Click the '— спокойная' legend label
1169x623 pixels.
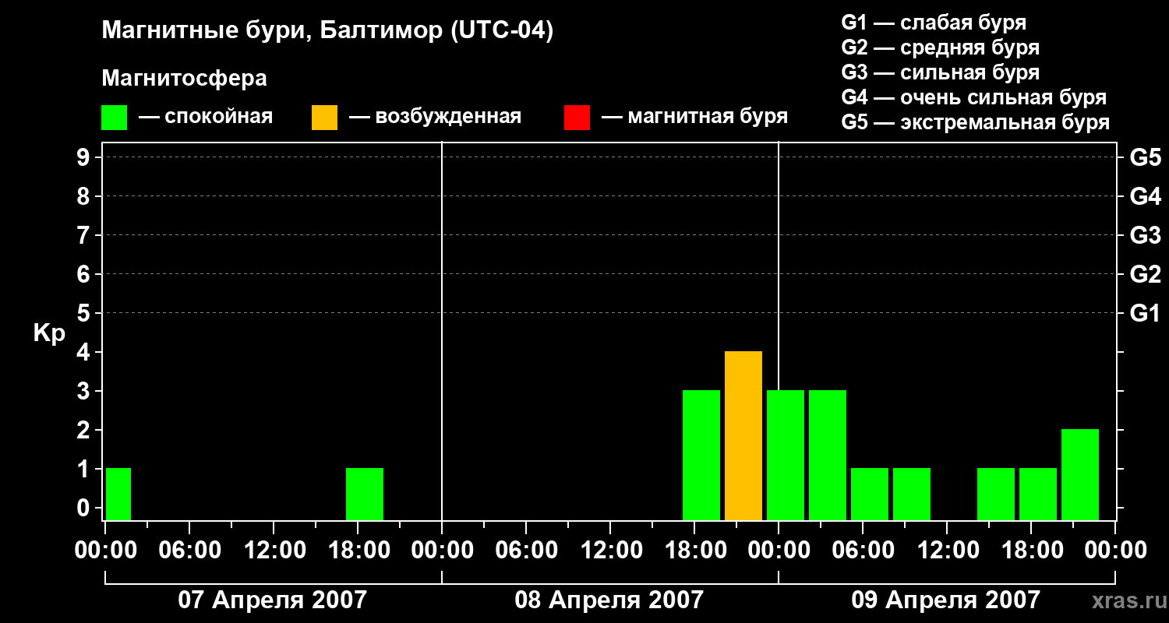pyautogui.click(x=206, y=117)
